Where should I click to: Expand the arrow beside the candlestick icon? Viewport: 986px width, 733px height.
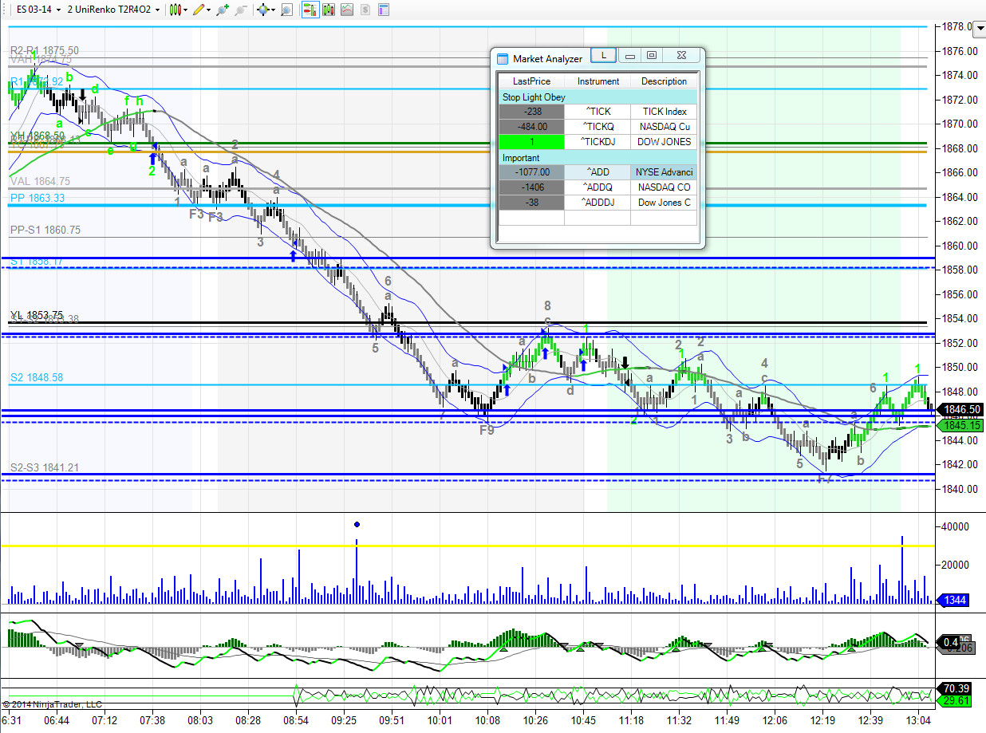tap(185, 10)
